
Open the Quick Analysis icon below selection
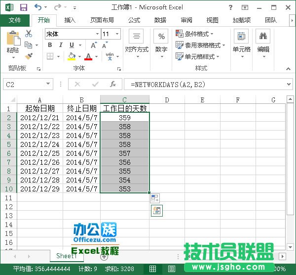click(155, 210)
